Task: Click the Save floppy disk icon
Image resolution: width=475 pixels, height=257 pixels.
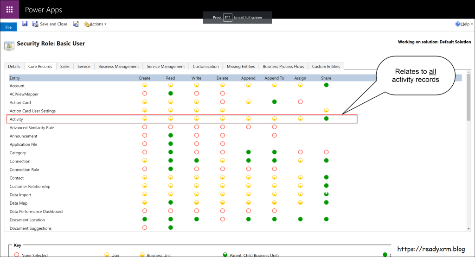Action: click(x=25, y=24)
